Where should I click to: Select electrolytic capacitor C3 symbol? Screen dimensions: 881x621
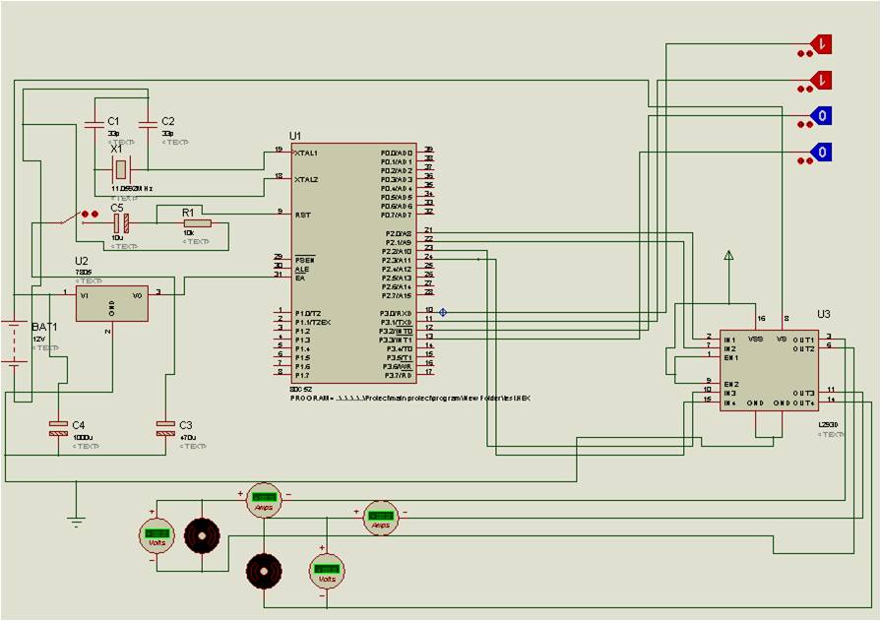click(x=165, y=428)
